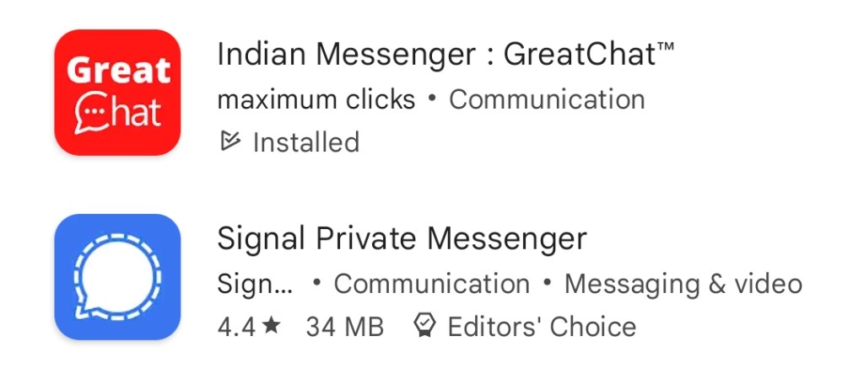Click the star icon beside 4.4

pyautogui.click(x=271, y=326)
